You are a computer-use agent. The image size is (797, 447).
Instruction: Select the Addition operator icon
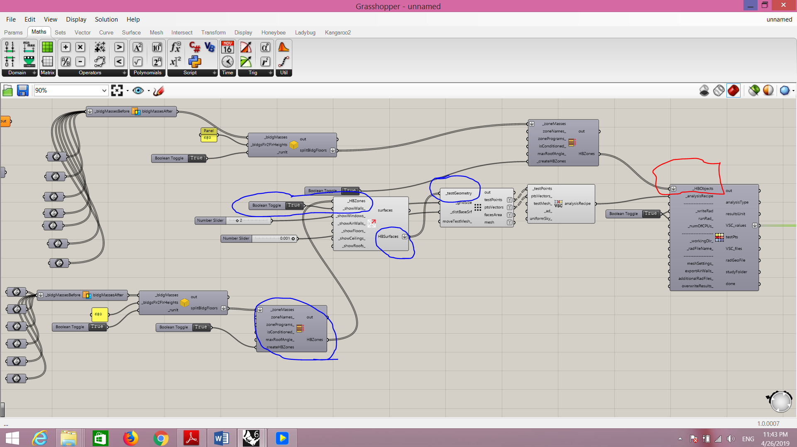click(x=66, y=47)
